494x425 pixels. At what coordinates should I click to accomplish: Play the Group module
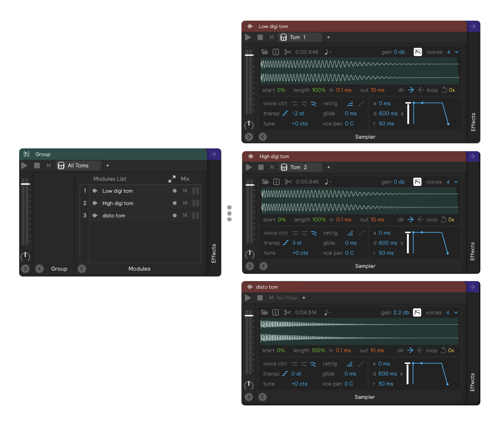(x=24, y=166)
